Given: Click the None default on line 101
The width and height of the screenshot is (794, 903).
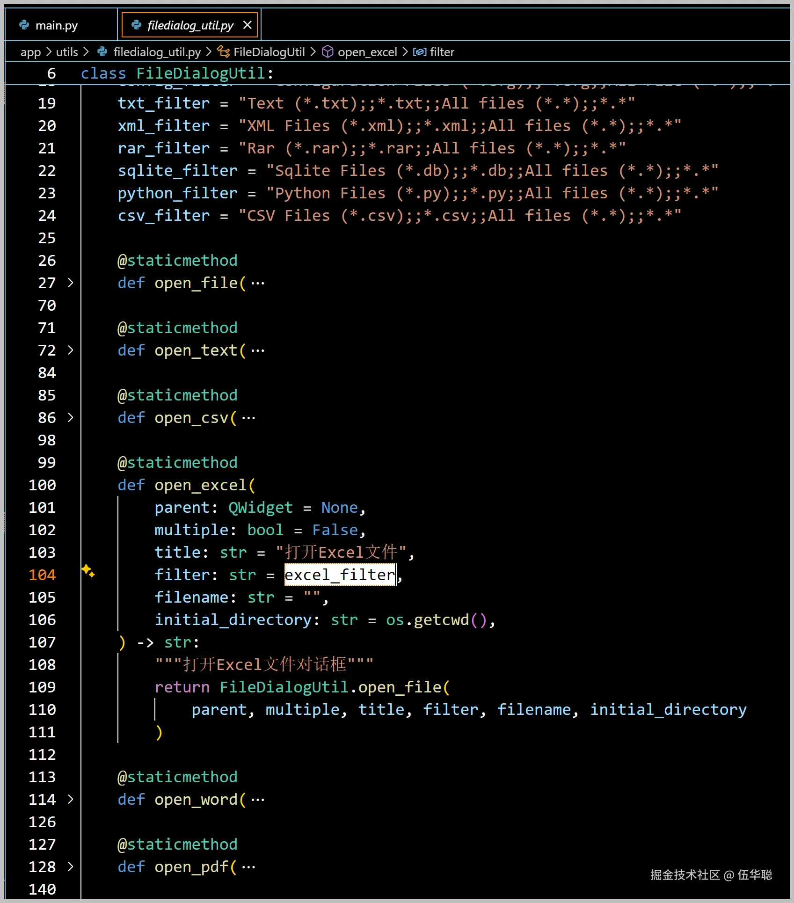Looking at the screenshot, I should pos(340,508).
